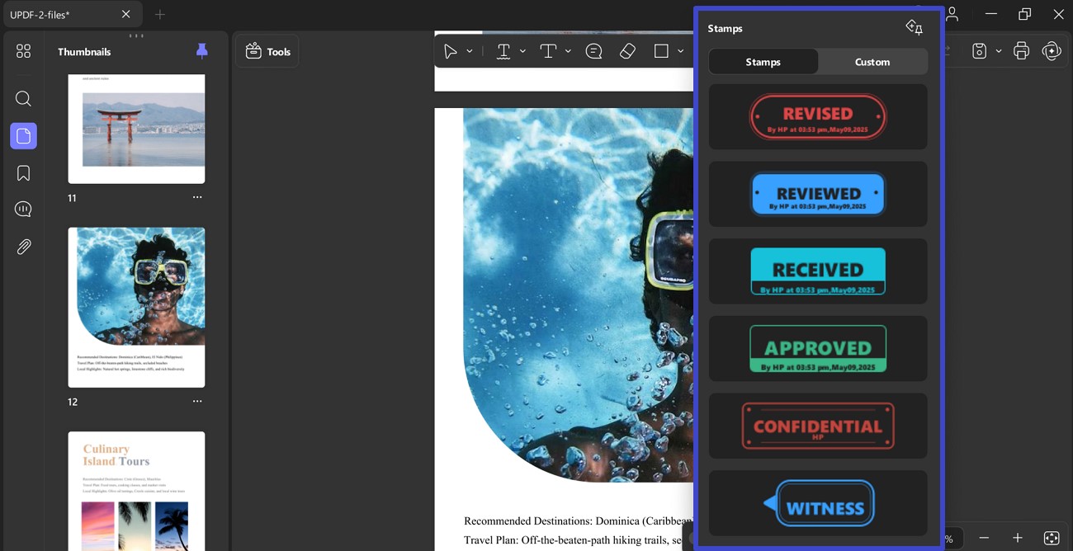Open the Tools button
The width and height of the screenshot is (1073, 551).
pyautogui.click(x=267, y=51)
